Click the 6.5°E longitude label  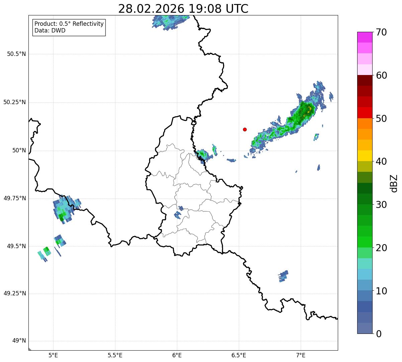pos(239,355)
